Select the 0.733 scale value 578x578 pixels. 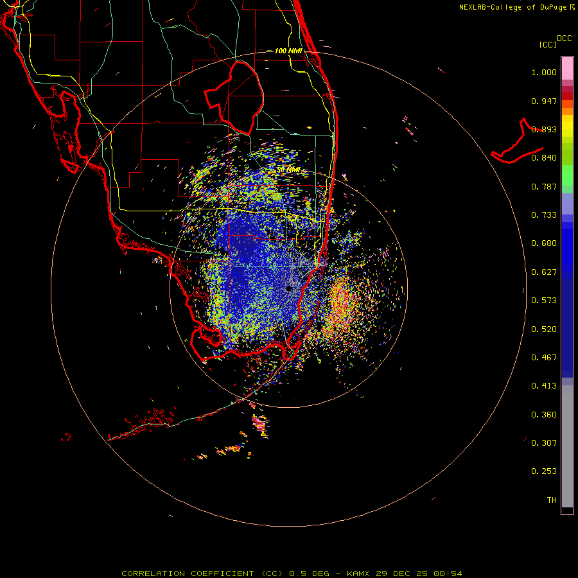(544, 215)
